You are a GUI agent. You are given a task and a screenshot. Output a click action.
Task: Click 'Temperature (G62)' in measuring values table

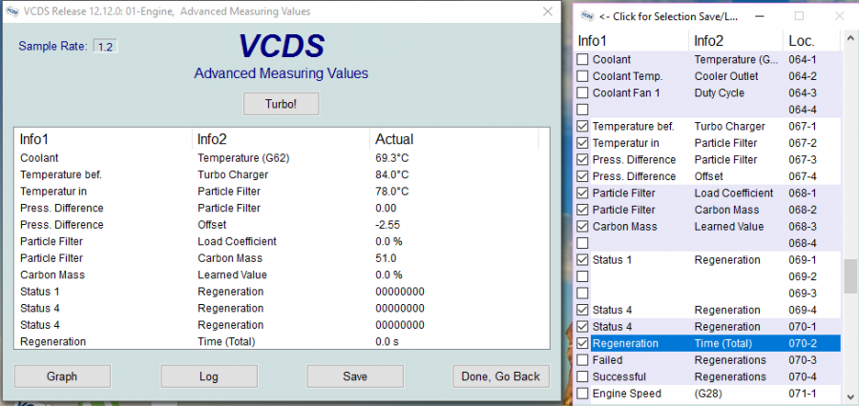coord(243,158)
